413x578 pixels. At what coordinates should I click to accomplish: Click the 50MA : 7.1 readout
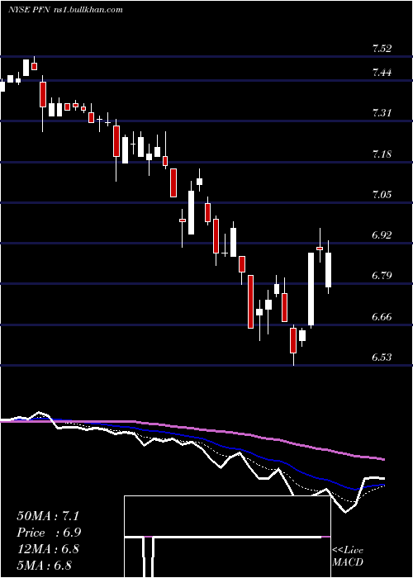click(48, 516)
